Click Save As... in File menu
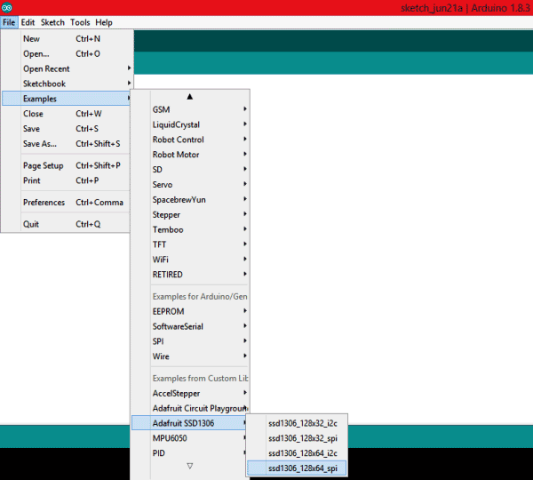This screenshot has width=533, height=480. tap(40, 144)
